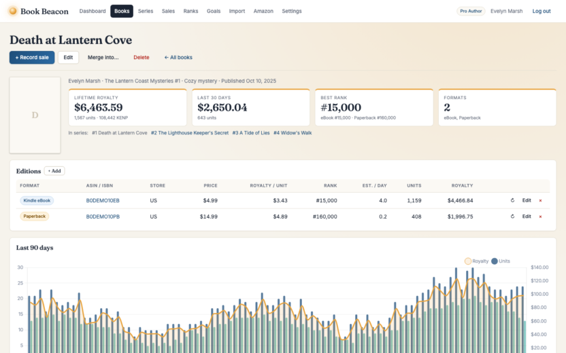
Task: Open series book #3 A Tide of Lies
Action: pos(251,133)
